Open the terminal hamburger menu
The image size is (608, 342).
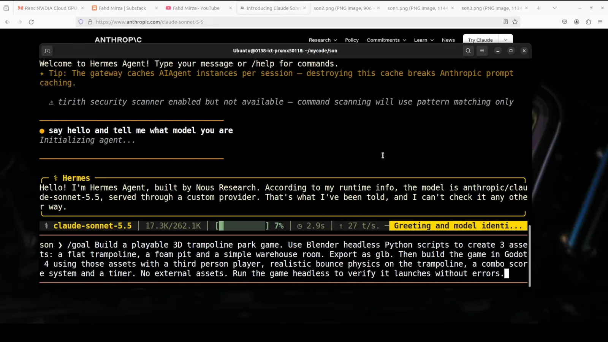tap(482, 51)
